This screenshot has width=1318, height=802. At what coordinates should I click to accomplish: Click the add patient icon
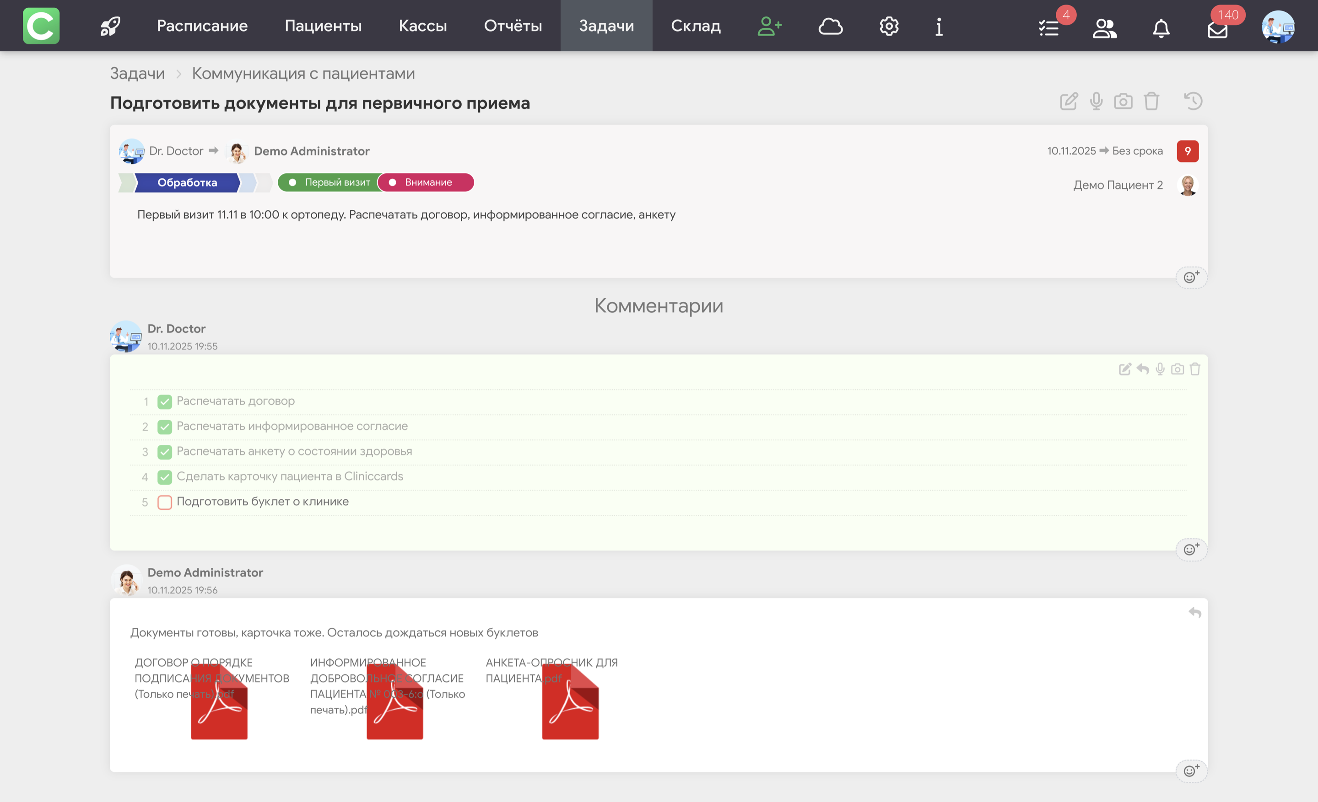(x=769, y=26)
